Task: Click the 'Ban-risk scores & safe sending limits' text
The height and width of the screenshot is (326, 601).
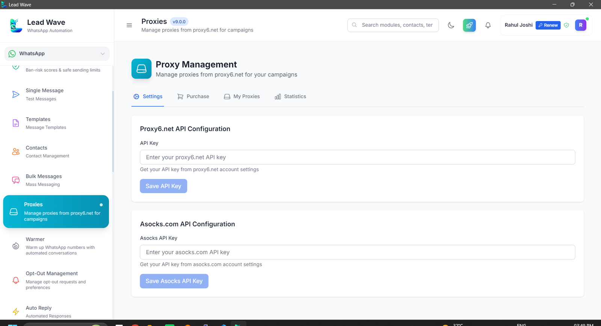Action: (x=63, y=70)
